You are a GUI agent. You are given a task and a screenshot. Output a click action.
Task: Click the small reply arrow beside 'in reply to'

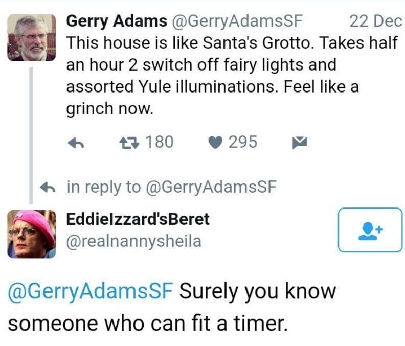(50, 188)
